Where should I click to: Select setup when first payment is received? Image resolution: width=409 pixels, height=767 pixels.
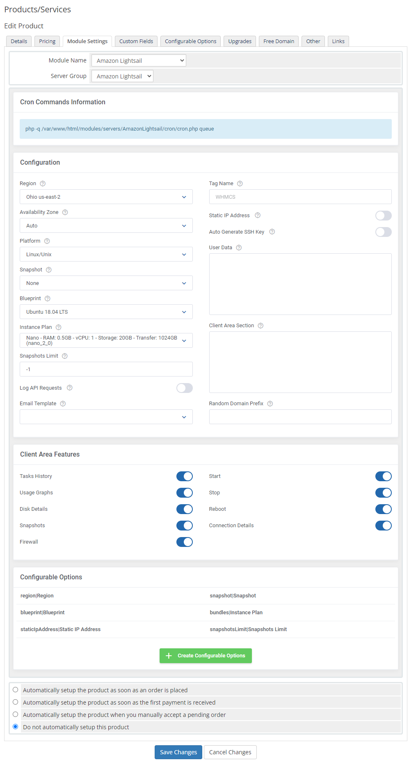click(16, 702)
